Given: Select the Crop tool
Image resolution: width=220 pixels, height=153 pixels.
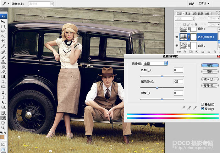Looking at the screenshot, I should coord(3,41).
